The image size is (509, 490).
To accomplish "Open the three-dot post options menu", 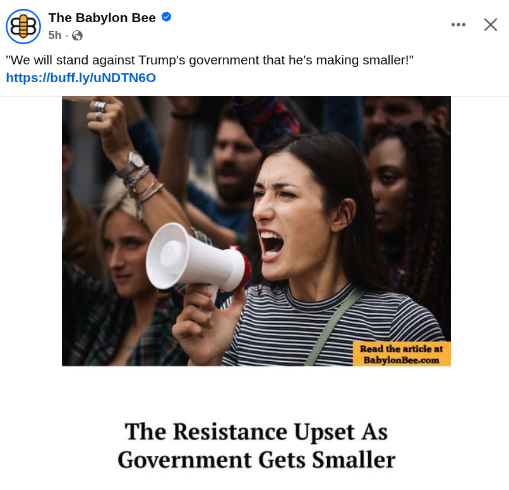I will [458, 25].
